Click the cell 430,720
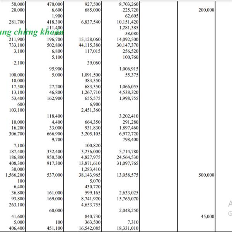 [92, 187]
